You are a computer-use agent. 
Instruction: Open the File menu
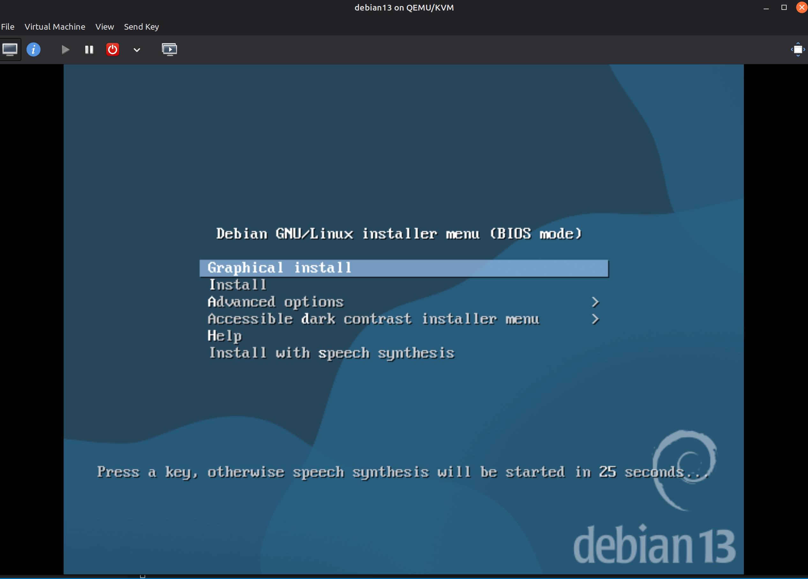pyautogui.click(x=8, y=27)
